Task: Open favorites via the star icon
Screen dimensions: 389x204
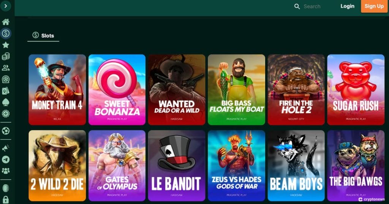Action: (x=6, y=45)
